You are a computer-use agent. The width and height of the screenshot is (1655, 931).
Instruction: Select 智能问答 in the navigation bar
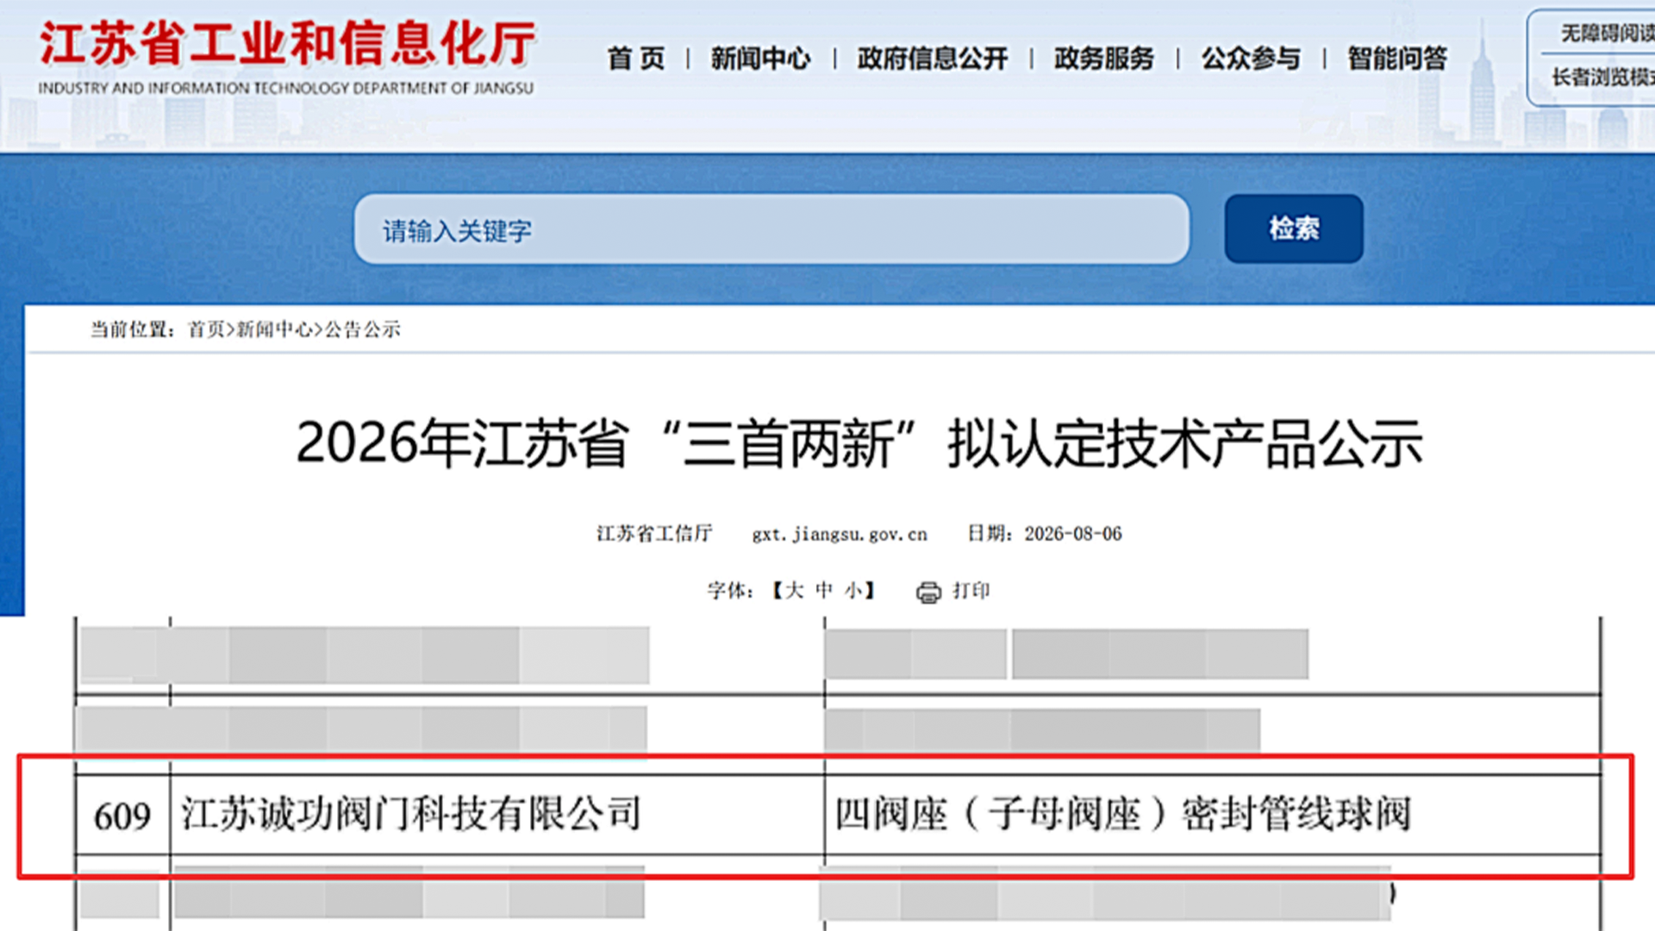[1397, 59]
